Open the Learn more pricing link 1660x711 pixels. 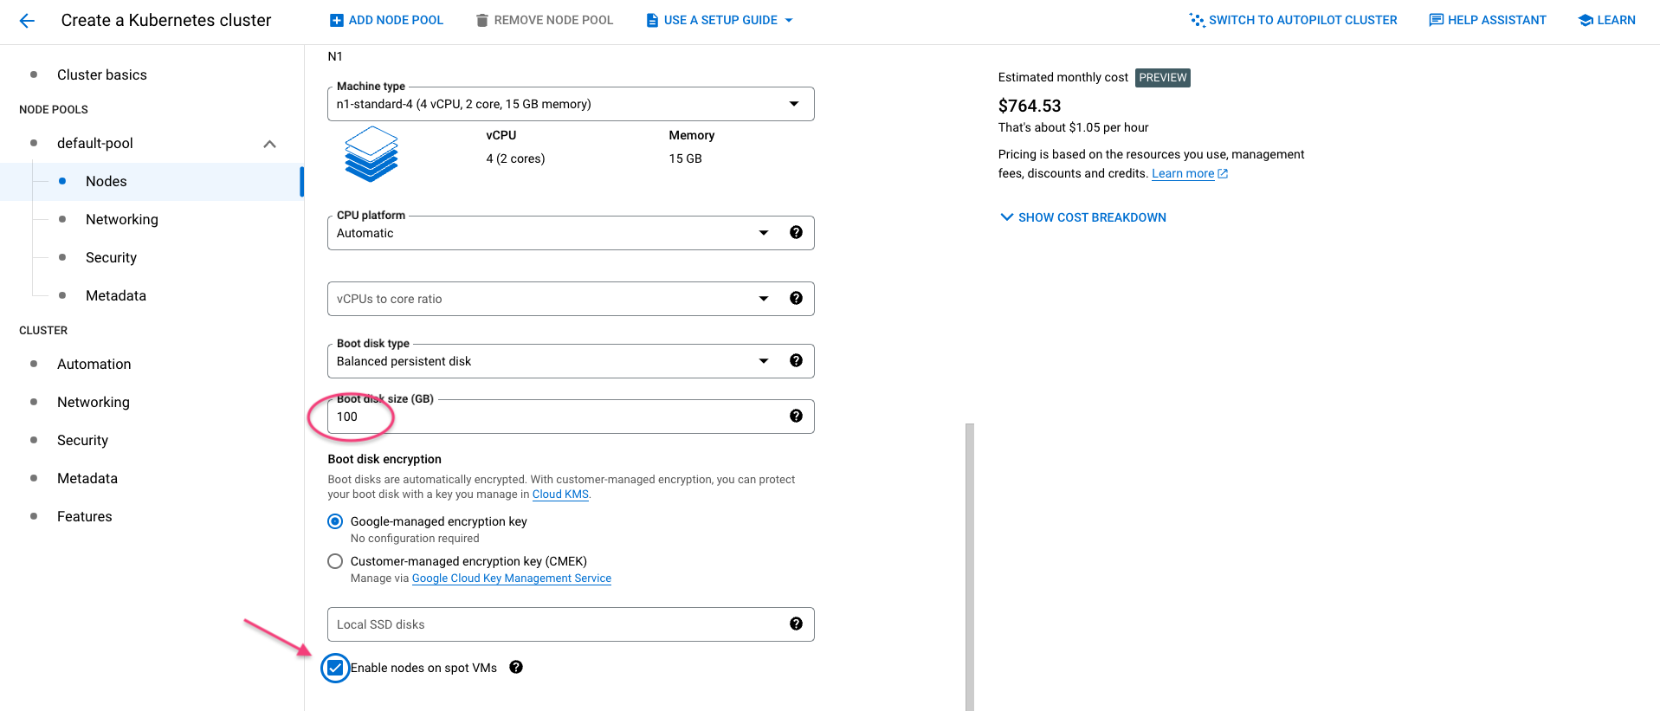[x=1183, y=173]
